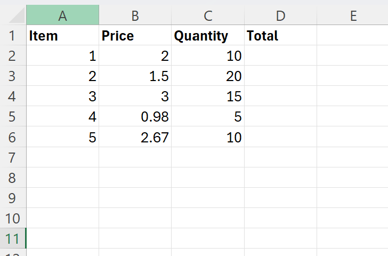Click the "Price" header cell

[x=135, y=36]
